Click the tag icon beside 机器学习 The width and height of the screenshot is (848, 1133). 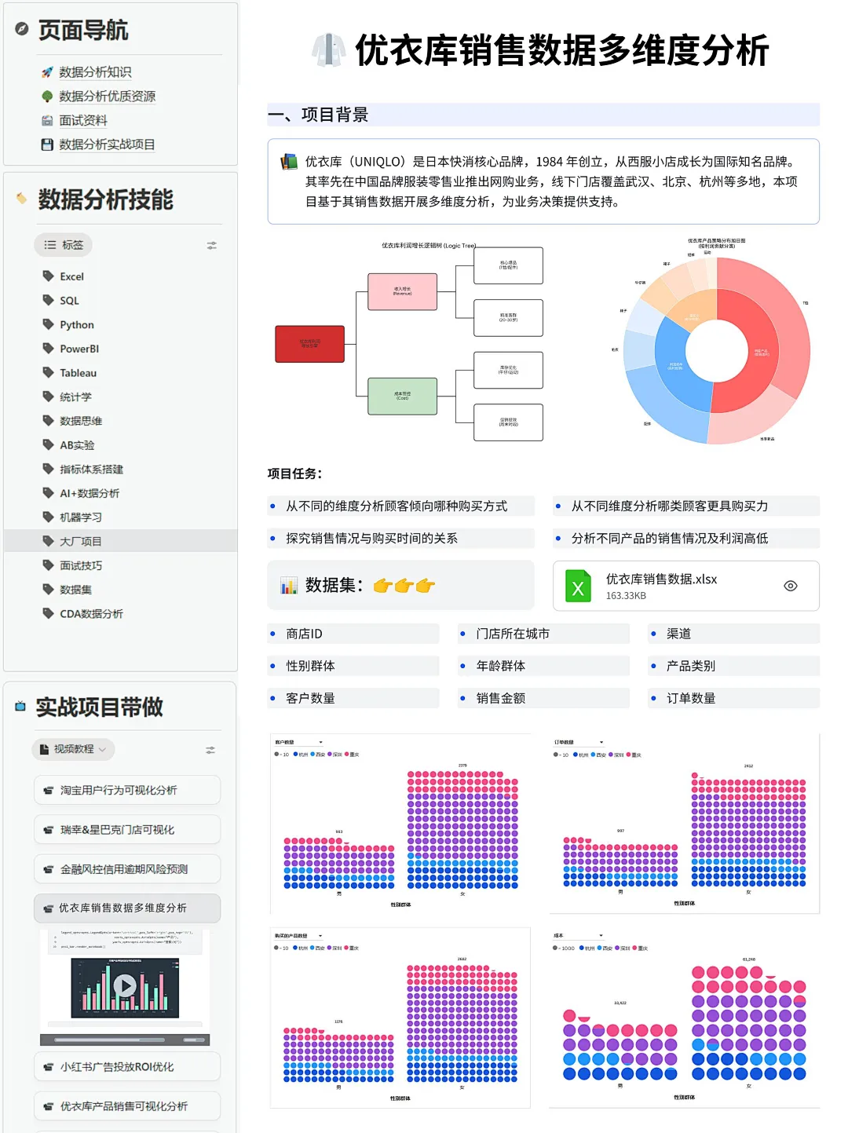pyautogui.click(x=48, y=517)
